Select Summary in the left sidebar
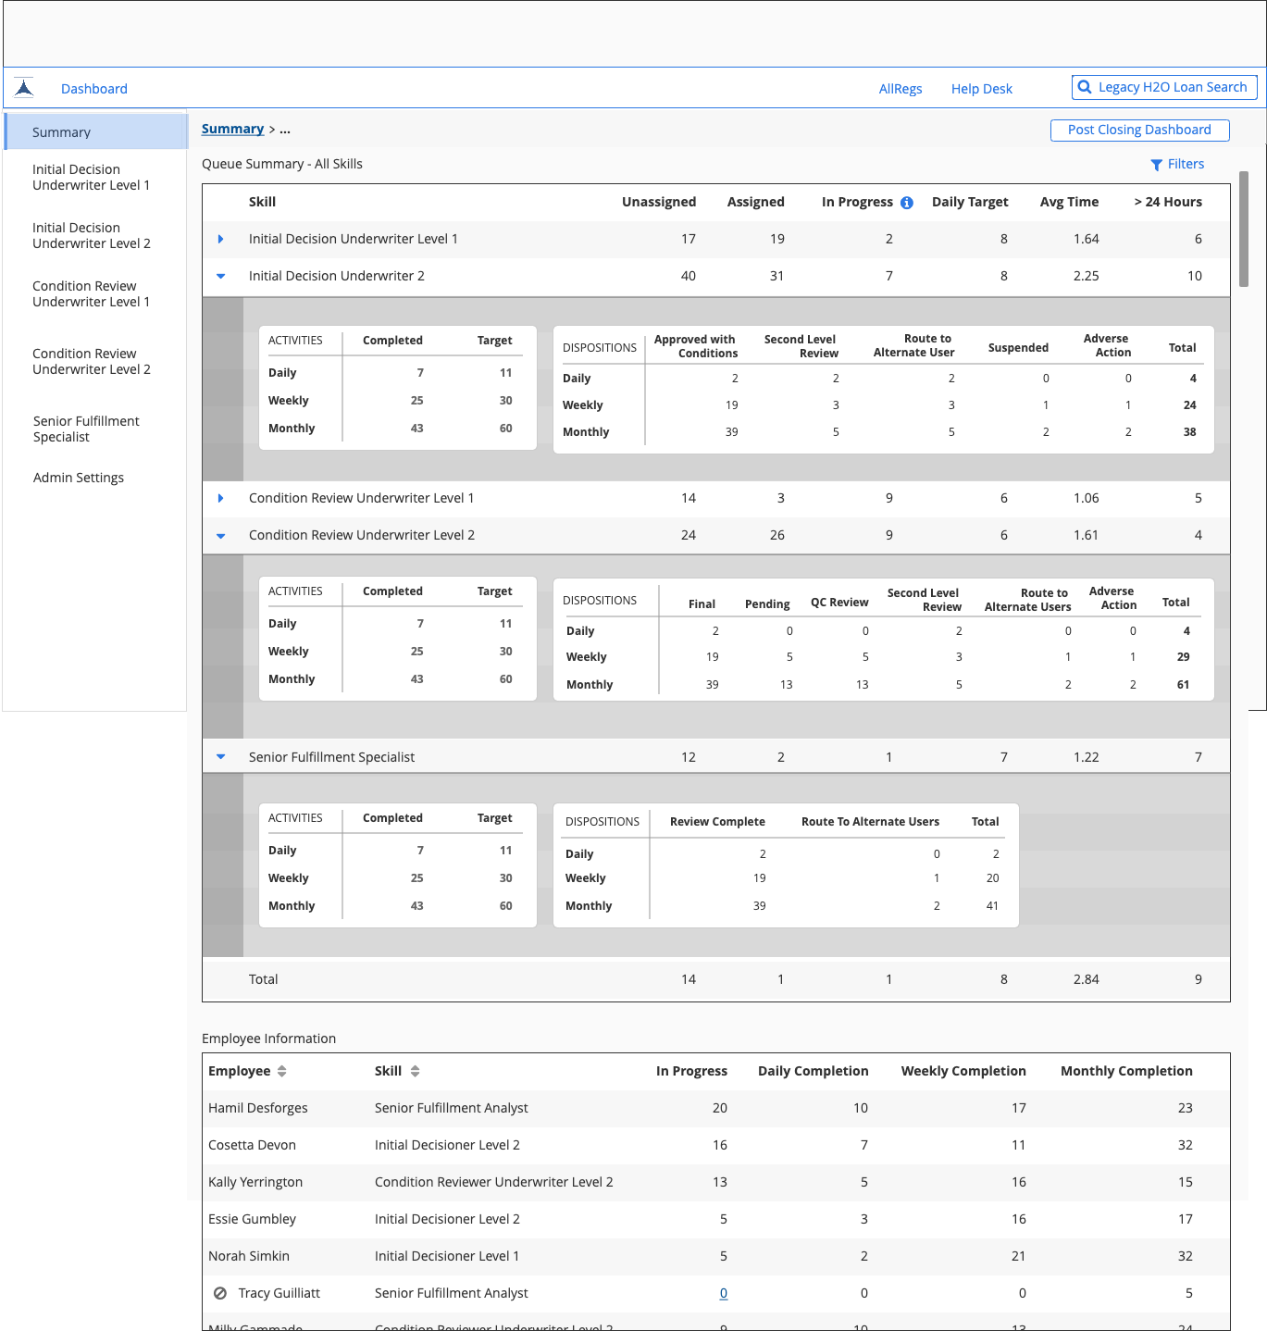This screenshot has height=1331, width=1267. click(61, 132)
